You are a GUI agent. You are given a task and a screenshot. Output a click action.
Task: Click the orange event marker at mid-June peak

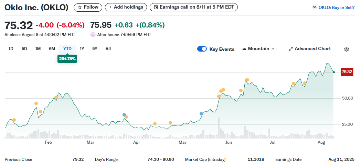pyautogui.click(x=247, y=80)
